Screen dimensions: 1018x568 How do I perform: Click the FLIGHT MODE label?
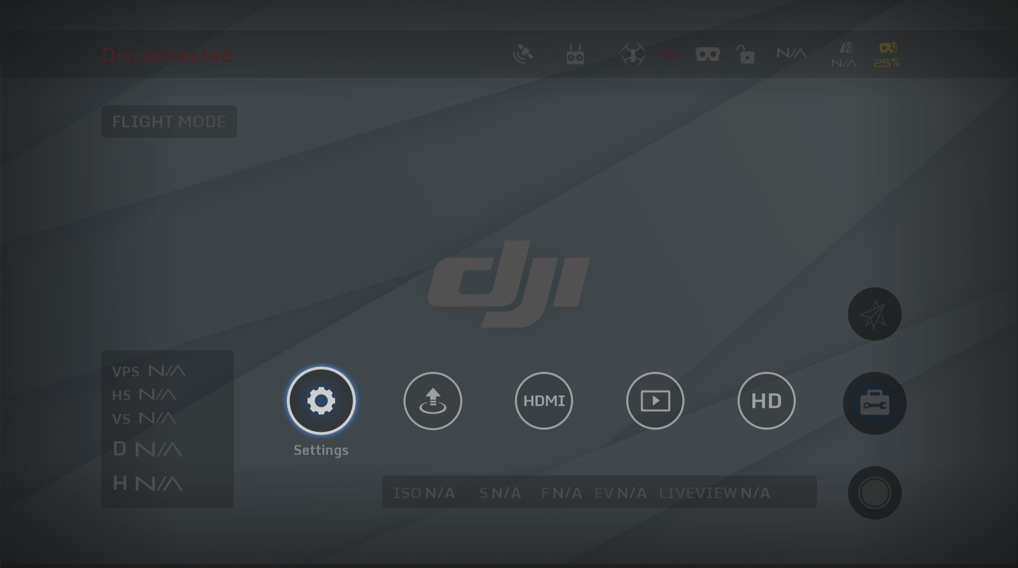(x=169, y=121)
